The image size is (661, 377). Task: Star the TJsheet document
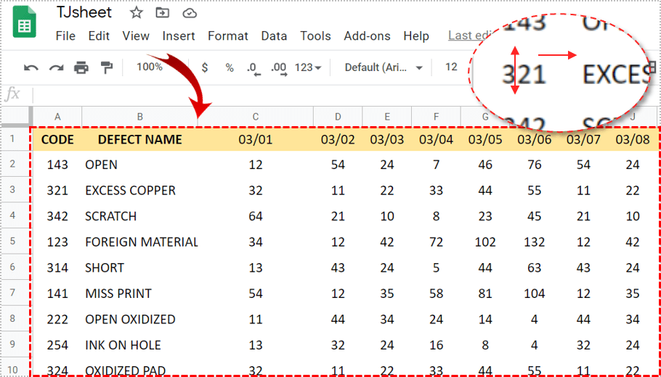[x=136, y=13]
